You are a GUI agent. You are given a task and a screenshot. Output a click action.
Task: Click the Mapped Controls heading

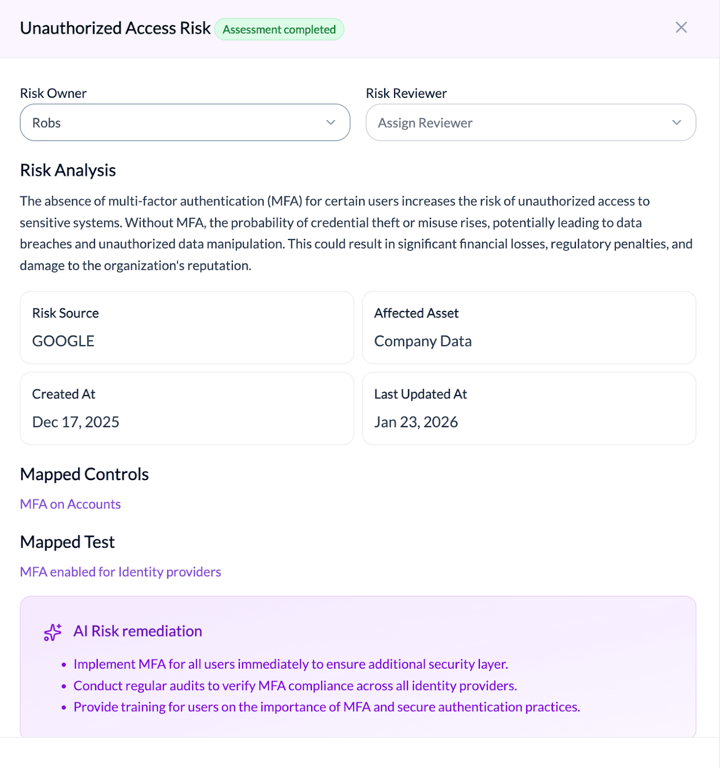[84, 474]
